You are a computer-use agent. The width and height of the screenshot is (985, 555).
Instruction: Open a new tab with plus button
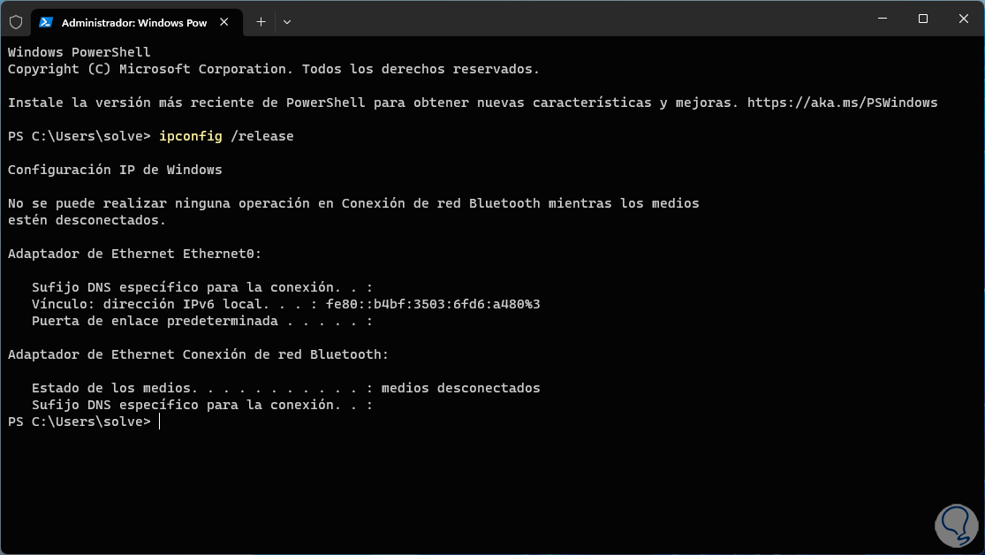click(261, 22)
